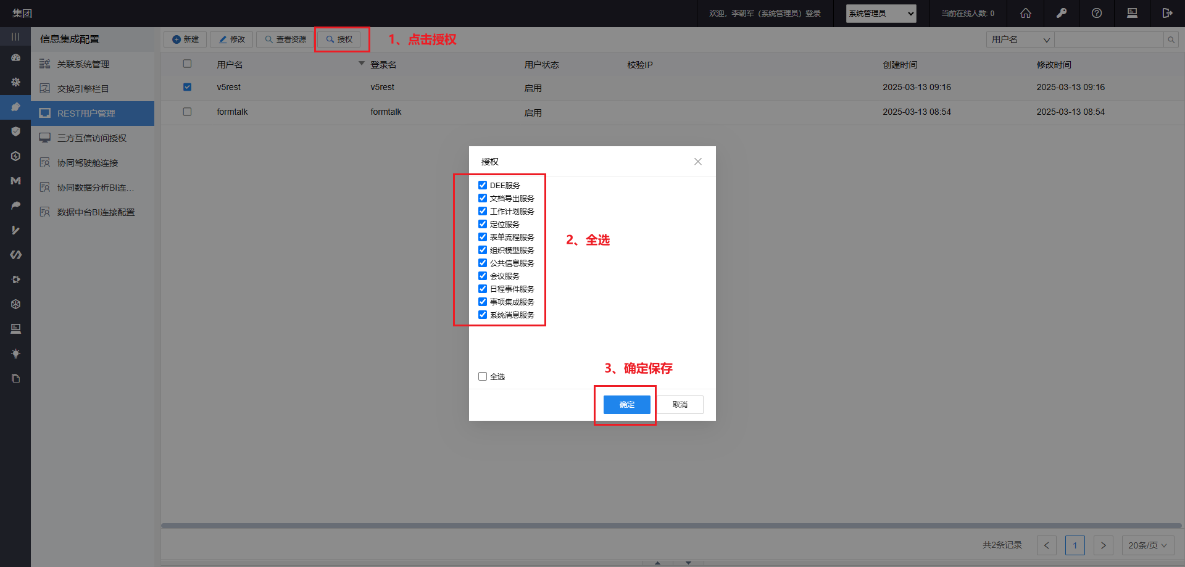This screenshot has height=567, width=1185.
Task: Click the 授权 toolbar button
Action: (339, 39)
